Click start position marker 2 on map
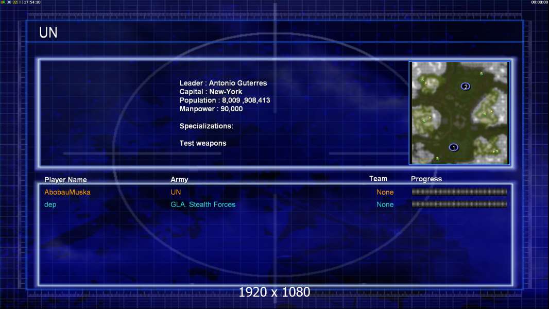Screen dimensions: 549x309 point(466,87)
